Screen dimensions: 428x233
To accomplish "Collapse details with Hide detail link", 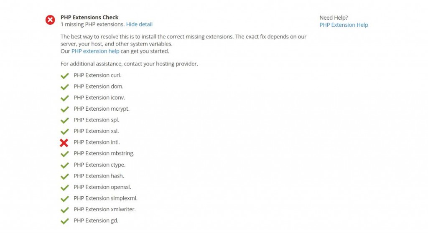I will coord(139,24).
